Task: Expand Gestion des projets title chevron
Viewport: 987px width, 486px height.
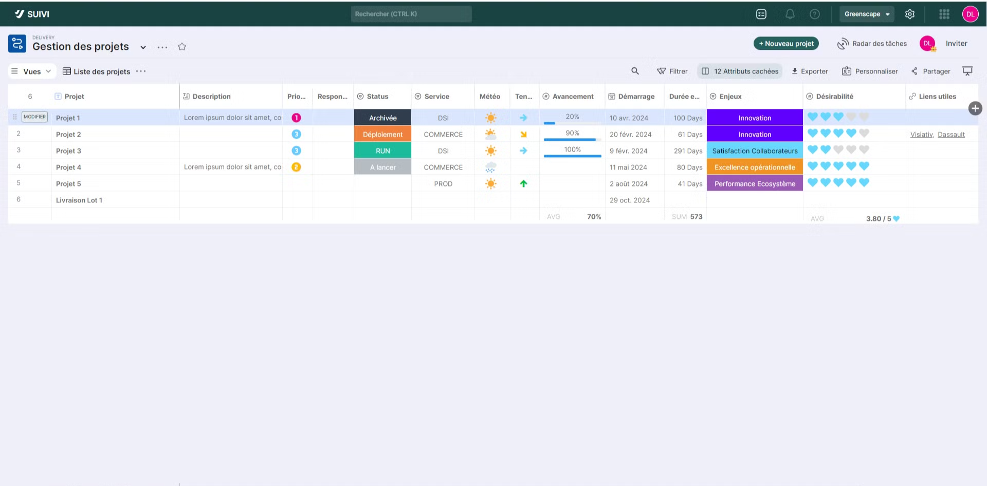Action: pyautogui.click(x=143, y=47)
